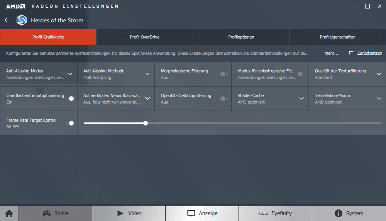Viewport: 386px width, 221px height.
Task: Switch to Profil OverDrive tab
Action: tap(145, 37)
